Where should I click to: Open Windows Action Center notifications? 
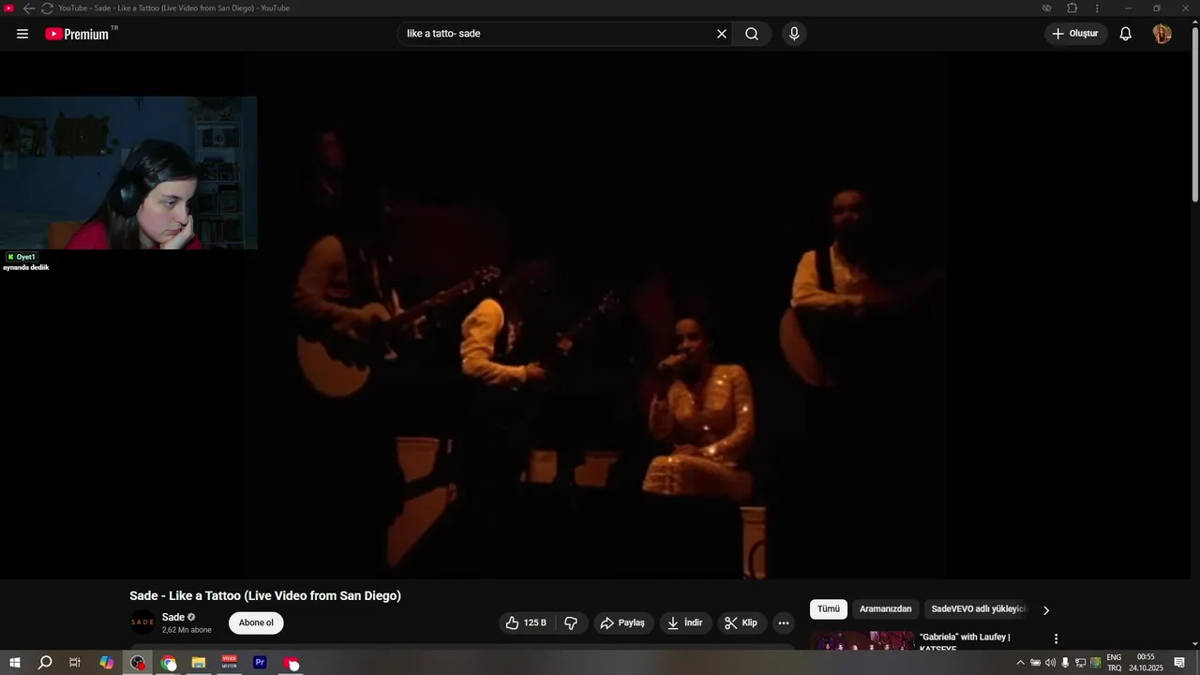pyautogui.click(x=1179, y=663)
